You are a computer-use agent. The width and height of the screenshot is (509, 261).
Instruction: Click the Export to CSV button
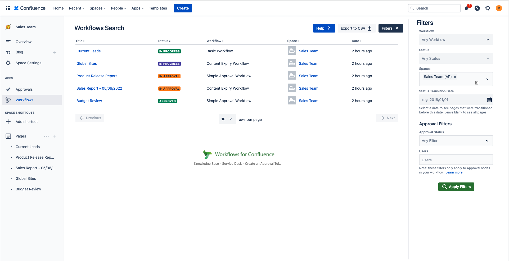click(357, 28)
